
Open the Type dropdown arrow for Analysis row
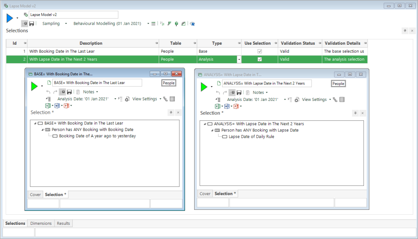click(x=239, y=59)
